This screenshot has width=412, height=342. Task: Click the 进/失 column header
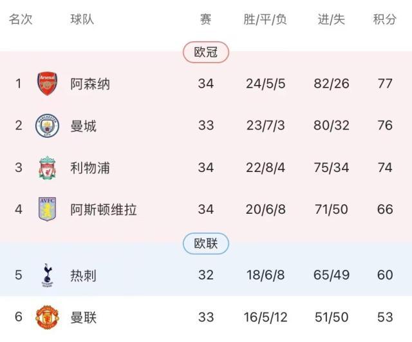tap(332, 19)
